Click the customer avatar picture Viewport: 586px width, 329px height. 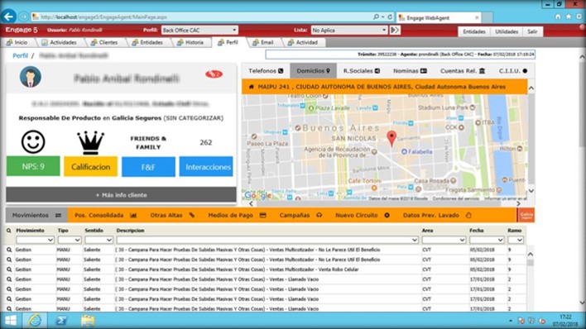click(31, 77)
